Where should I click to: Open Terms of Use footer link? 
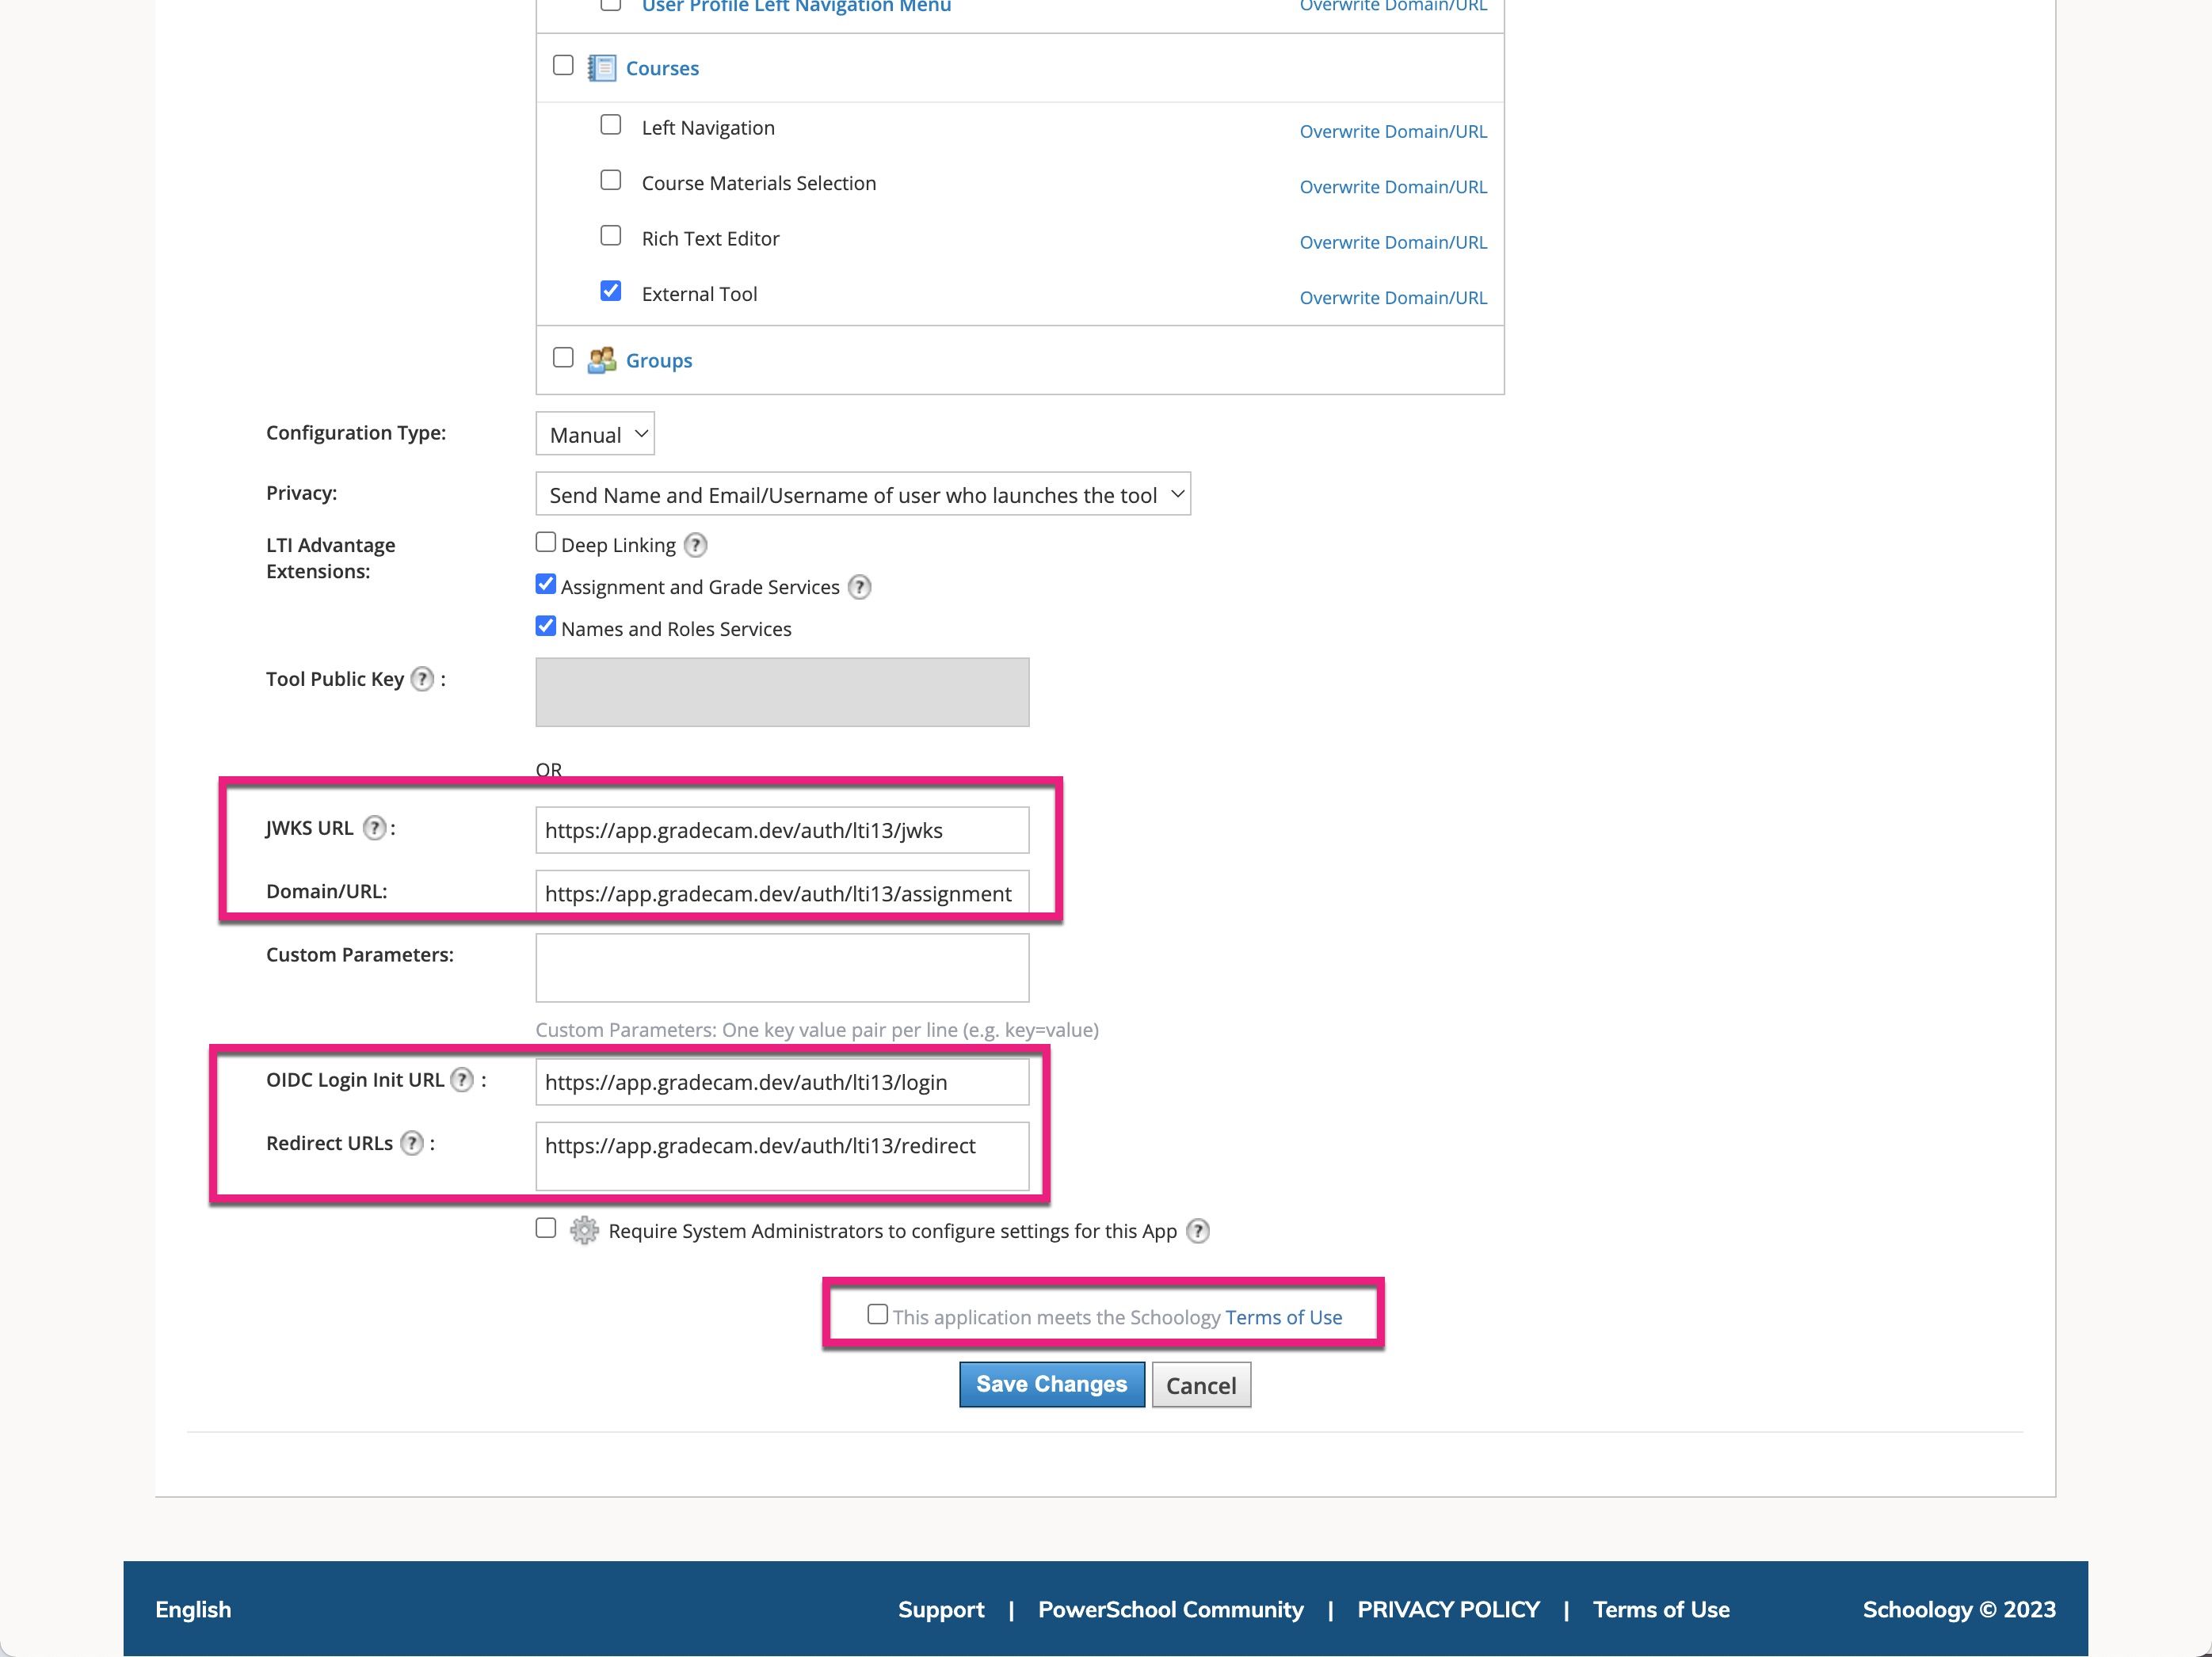[1661, 1610]
